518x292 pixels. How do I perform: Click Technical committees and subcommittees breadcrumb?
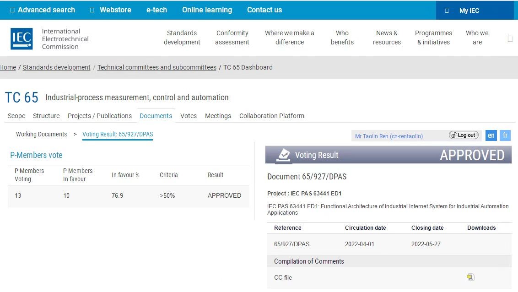tap(157, 67)
